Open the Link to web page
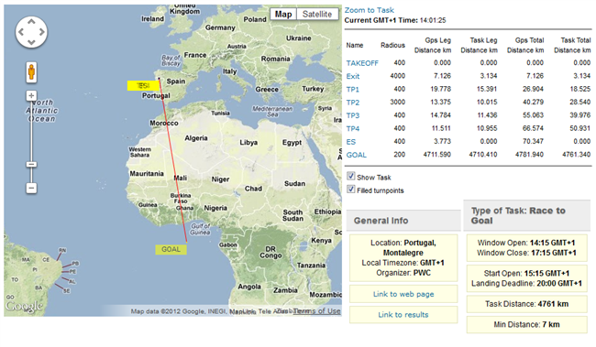Screen dimensions: 596x347 (403, 294)
